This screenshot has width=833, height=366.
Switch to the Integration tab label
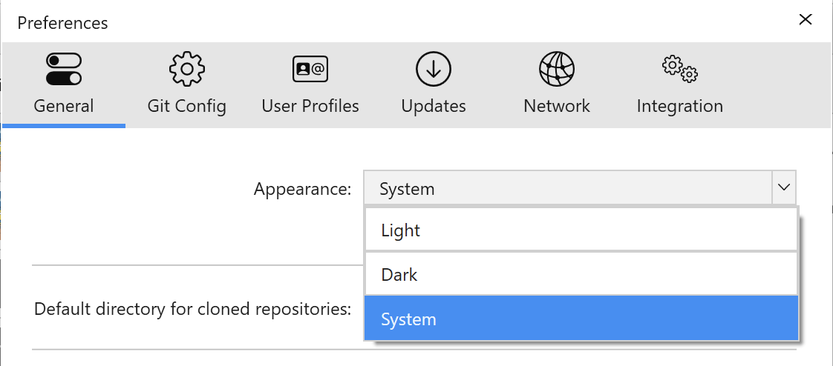point(679,106)
